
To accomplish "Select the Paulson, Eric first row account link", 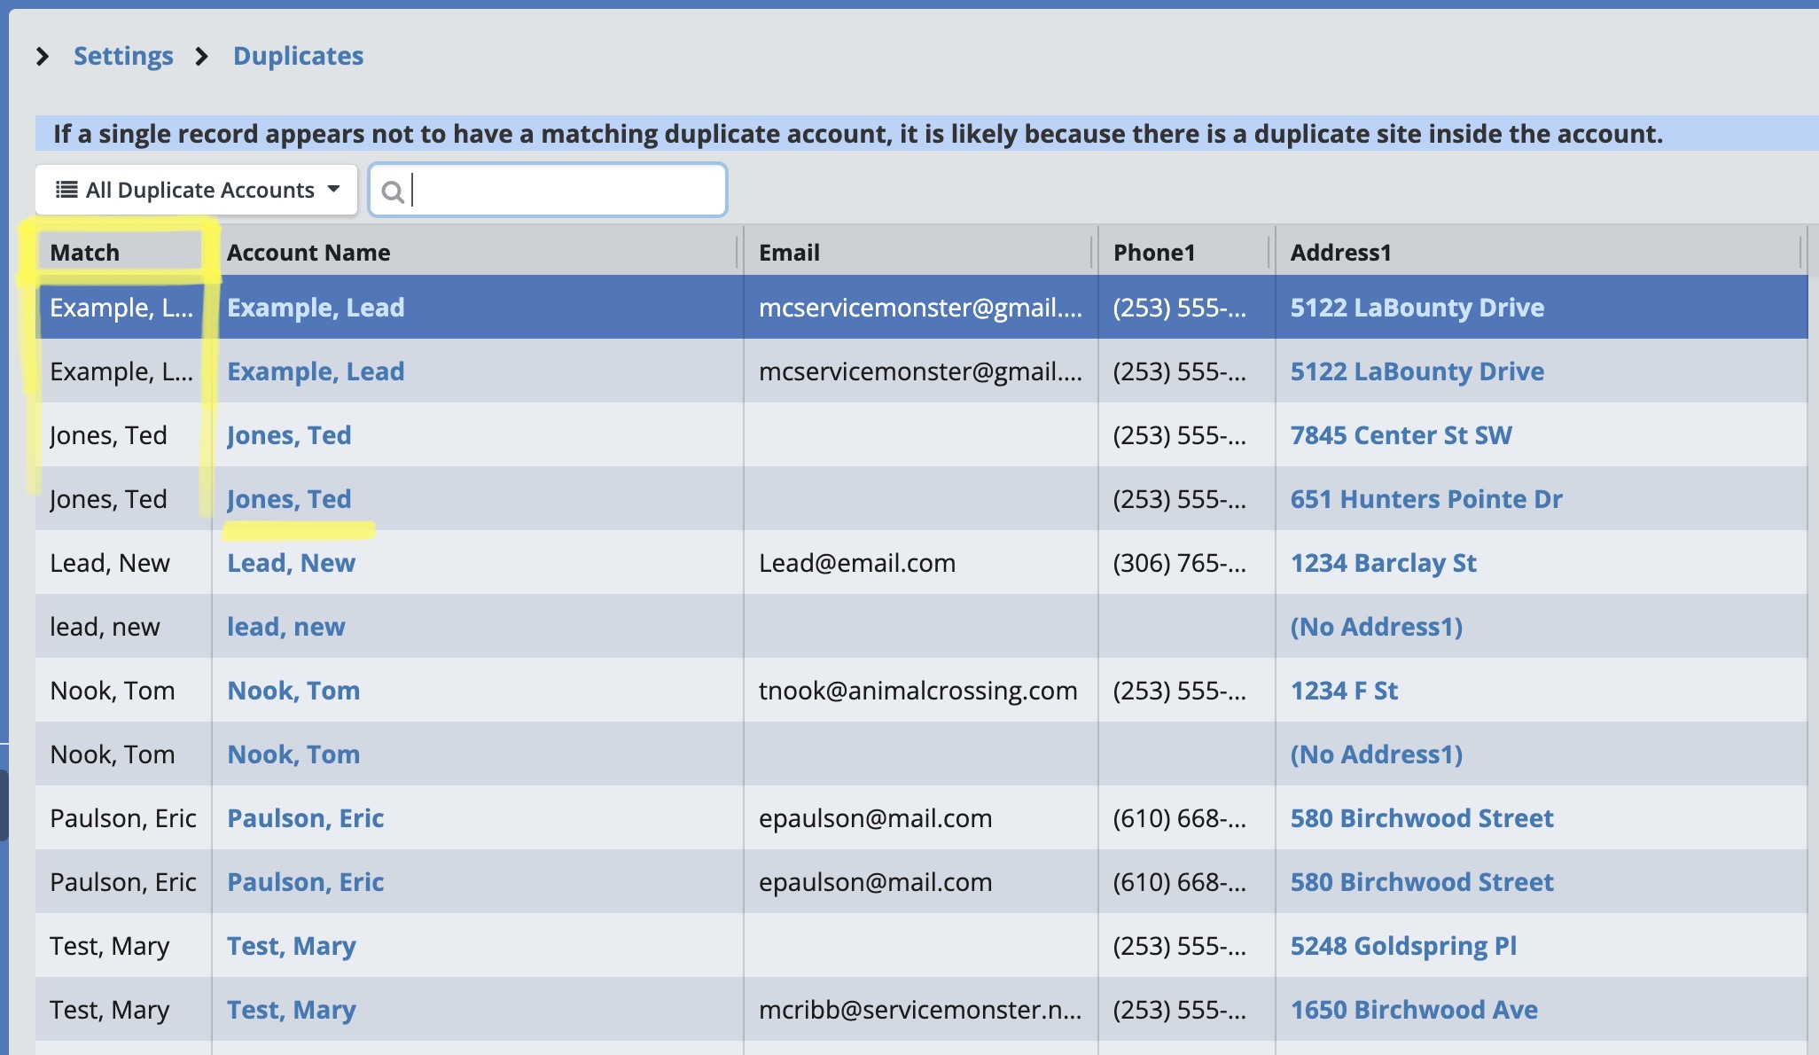I will click(x=305, y=818).
